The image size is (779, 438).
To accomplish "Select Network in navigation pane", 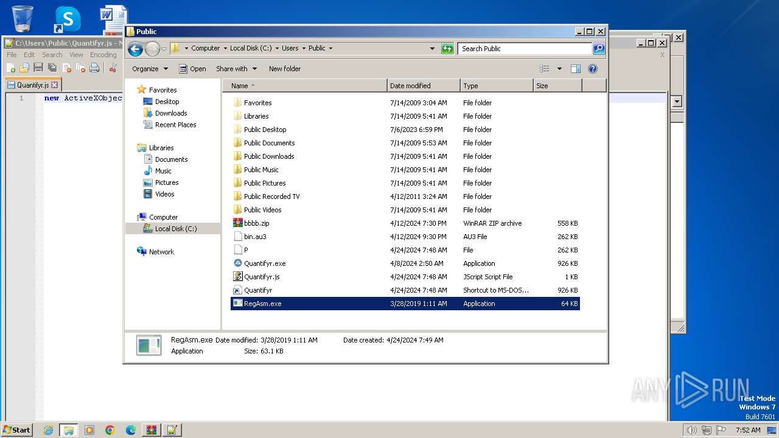I will [161, 252].
